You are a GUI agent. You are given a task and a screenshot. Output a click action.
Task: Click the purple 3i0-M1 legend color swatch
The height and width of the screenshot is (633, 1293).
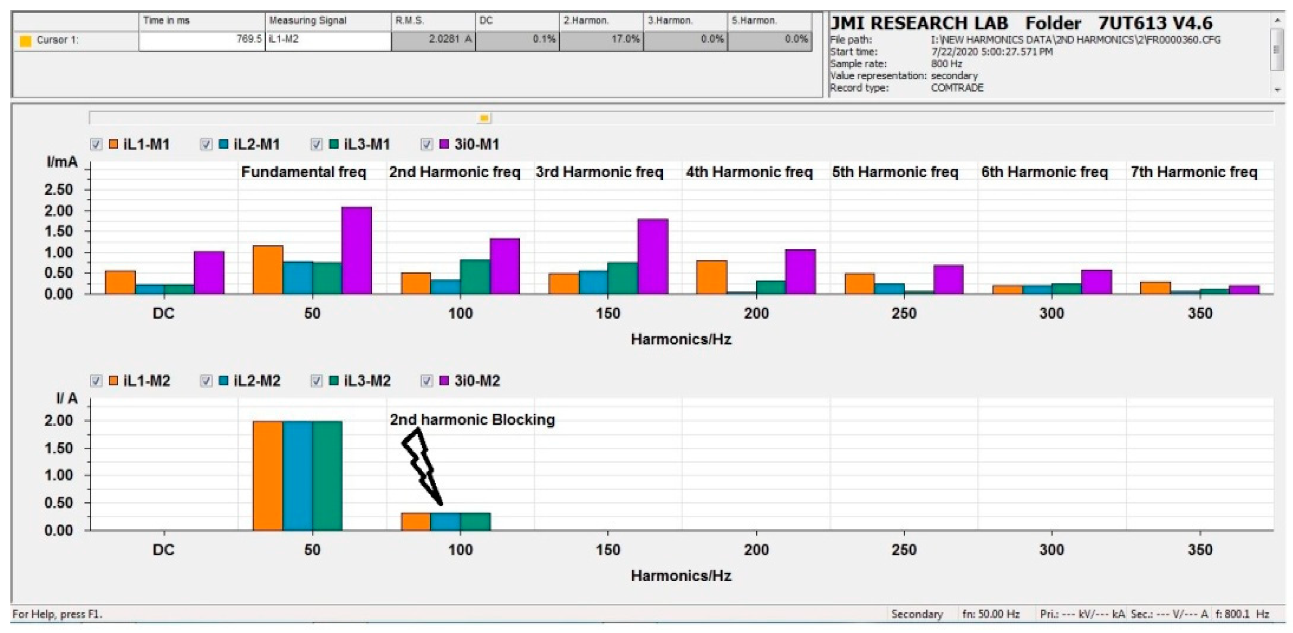pos(444,144)
